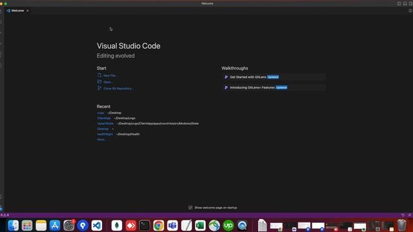Open Upwork from the Dock
The width and height of the screenshot is (413, 232).
228,226
